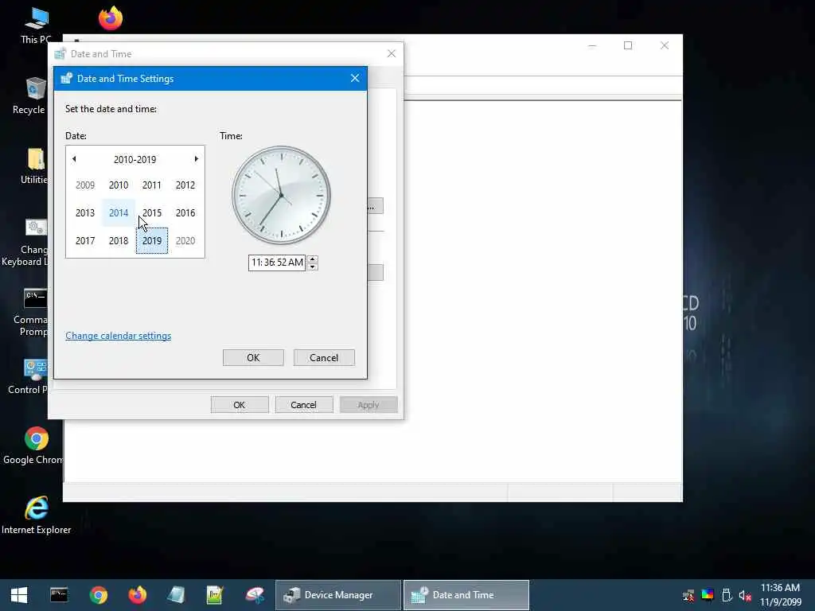Image resolution: width=815 pixels, height=611 pixels.
Task: Choose 2011 in the year grid
Action: [x=152, y=185]
